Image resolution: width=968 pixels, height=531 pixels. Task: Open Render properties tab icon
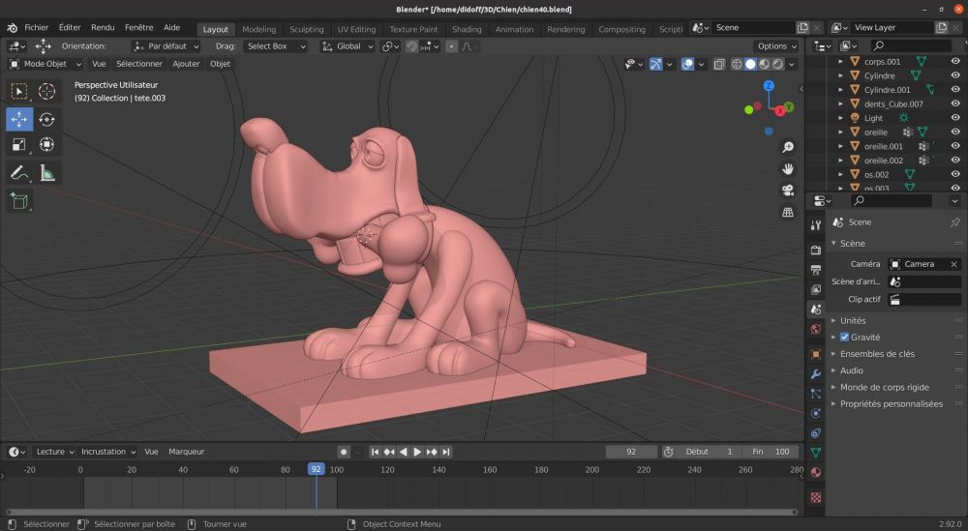pyautogui.click(x=815, y=250)
